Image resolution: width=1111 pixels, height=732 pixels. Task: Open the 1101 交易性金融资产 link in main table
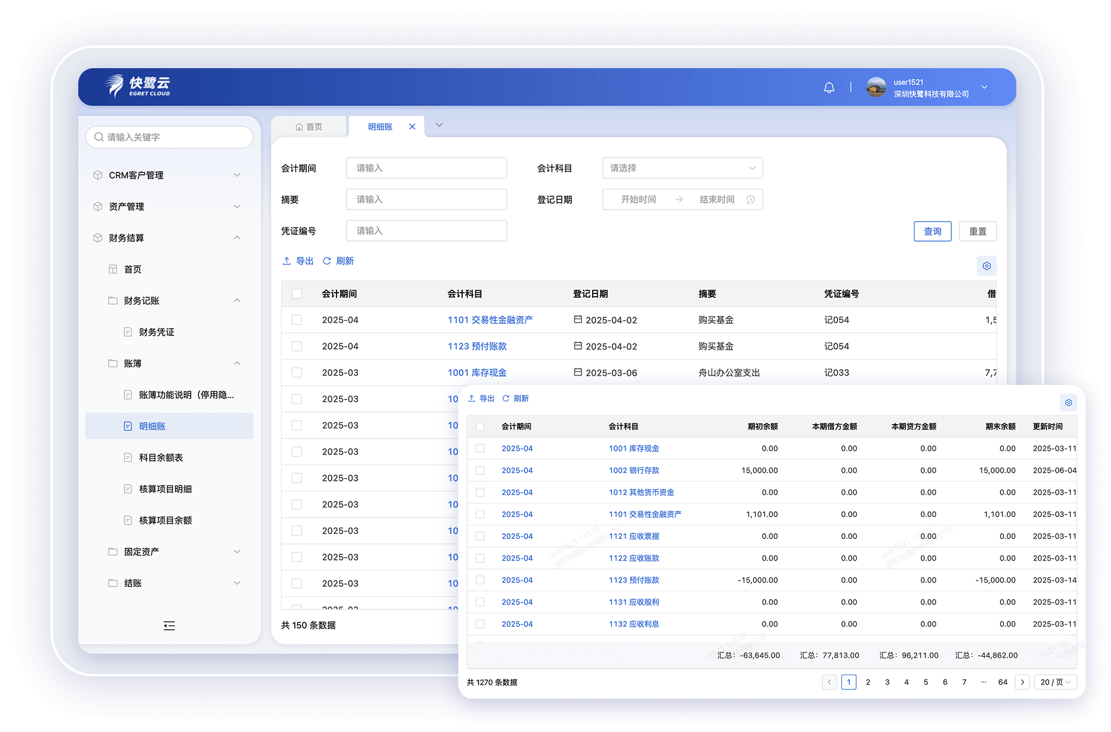pos(490,320)
